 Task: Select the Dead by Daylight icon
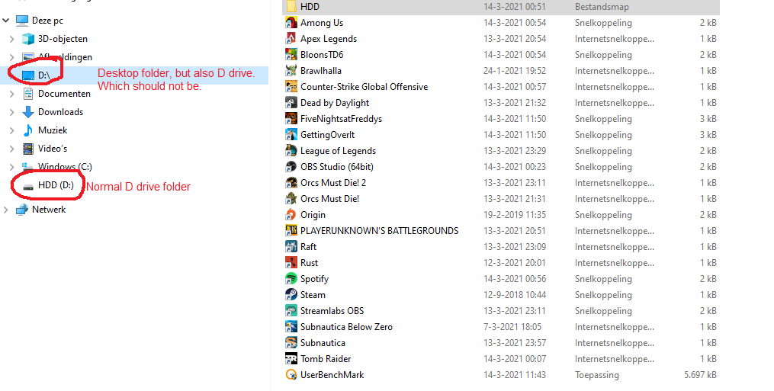coord(291,103)
